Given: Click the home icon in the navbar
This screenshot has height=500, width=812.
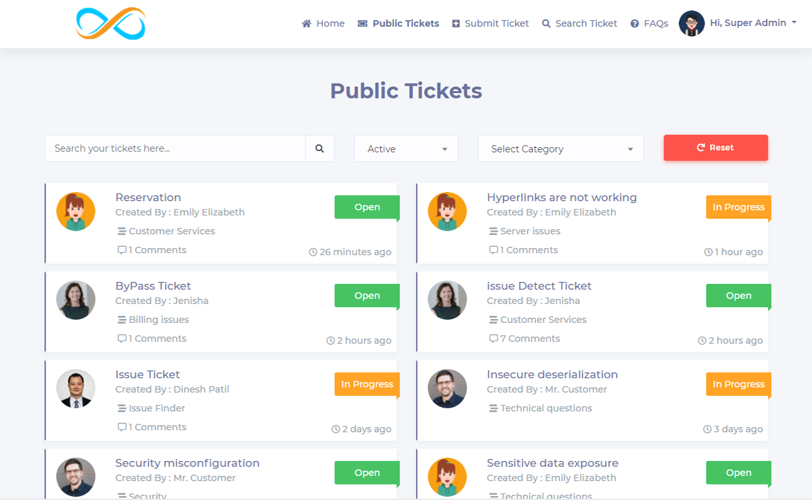Looking at the screenshot, I should (x=305, y=23).
